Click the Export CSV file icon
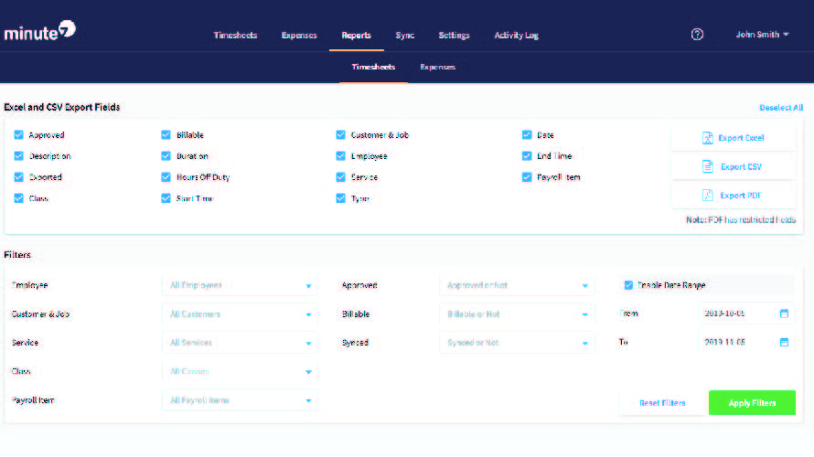814x457 pixels. click(707, 167)
